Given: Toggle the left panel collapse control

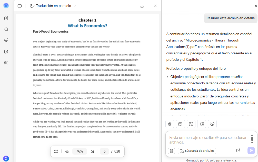Looking at the screenshot, I should [x=19, y=6].
